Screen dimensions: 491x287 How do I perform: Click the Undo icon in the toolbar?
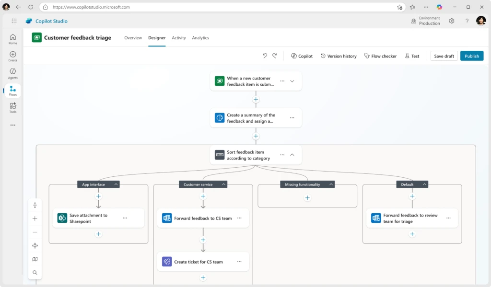tap(264, 56)
